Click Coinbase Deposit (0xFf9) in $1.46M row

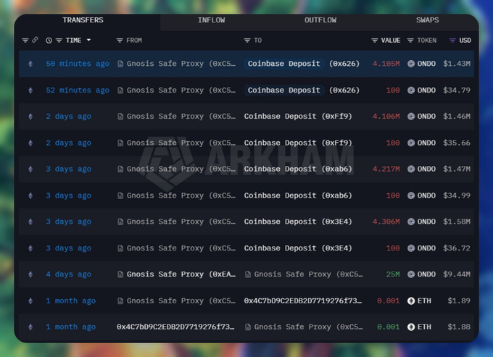(x=298, y=117)
